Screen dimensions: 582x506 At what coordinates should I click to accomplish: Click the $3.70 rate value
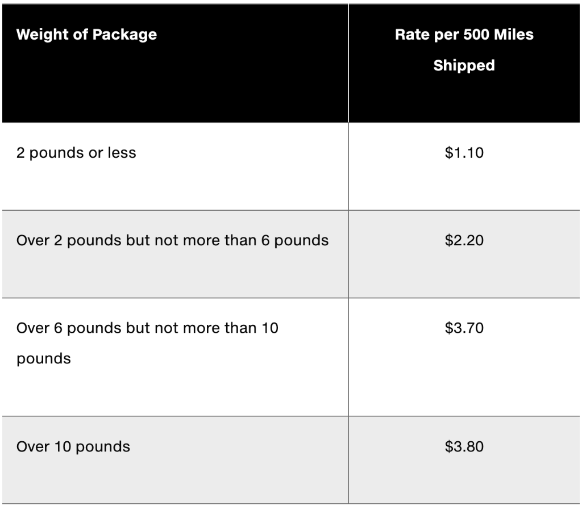coord(464,328)
